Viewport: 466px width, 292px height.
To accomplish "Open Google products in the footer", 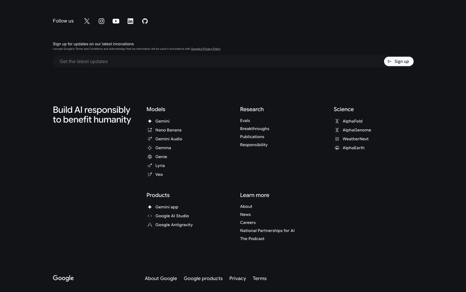I will pos(203,278).
